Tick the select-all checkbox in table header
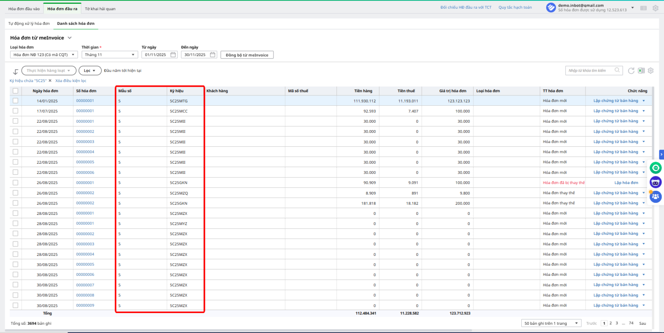The width and height of the screenshot is (664, 333). (15, 91)
